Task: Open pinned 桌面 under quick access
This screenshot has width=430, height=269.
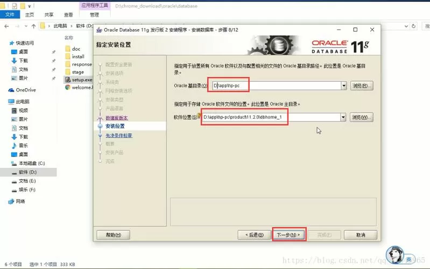Action: [19, 52]
